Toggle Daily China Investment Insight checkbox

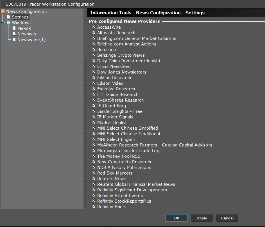pyautogui.click(x=94, y=60)
